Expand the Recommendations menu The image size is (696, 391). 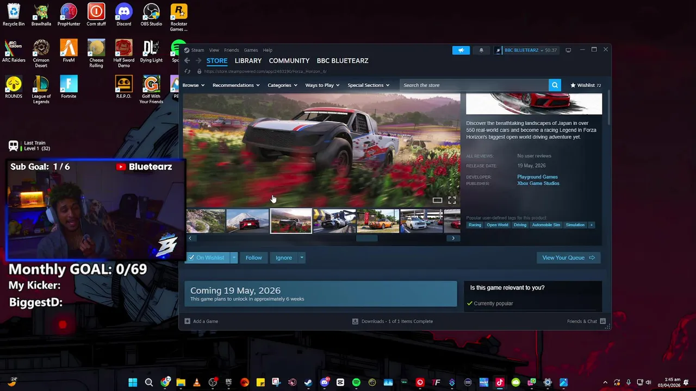pos(236,85)
